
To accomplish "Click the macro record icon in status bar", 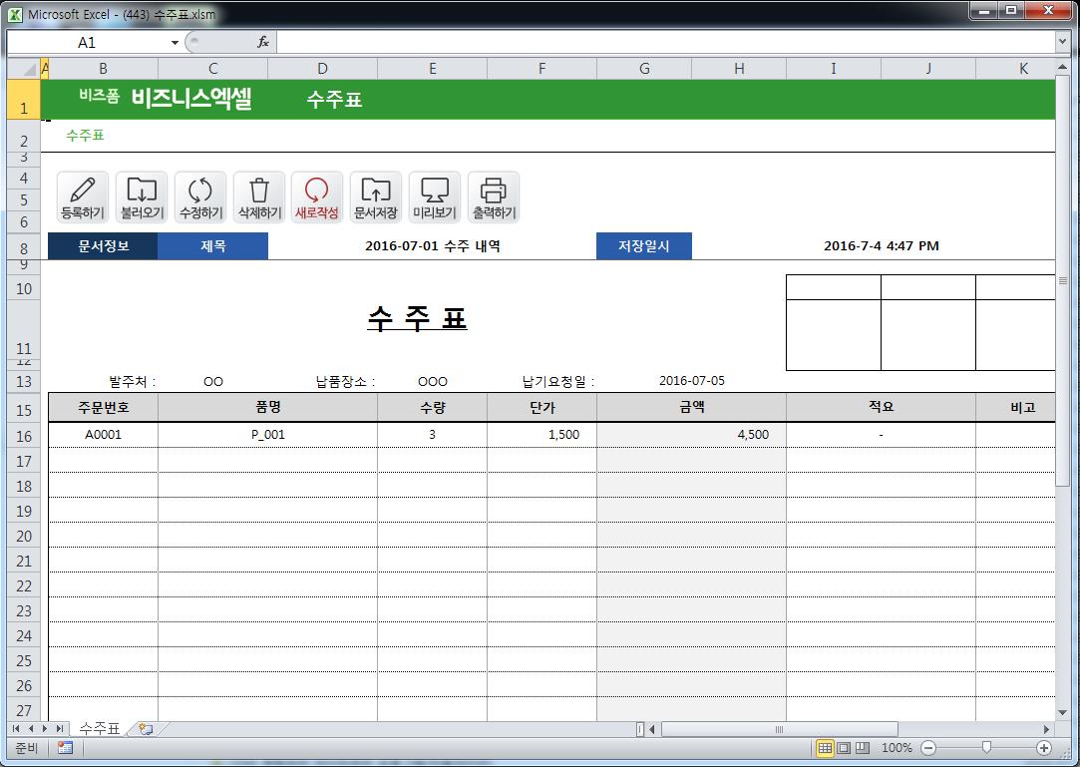I will [65, 748].
